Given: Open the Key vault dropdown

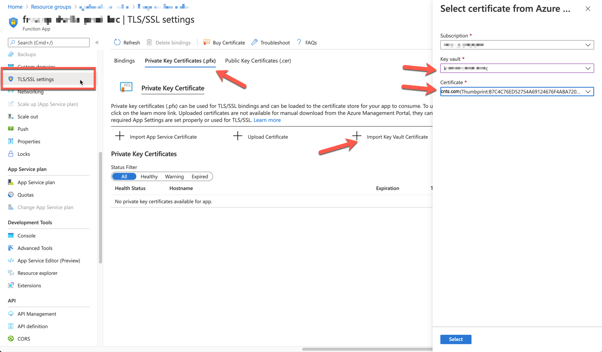Looking at the screenshot, I should 517,68.
